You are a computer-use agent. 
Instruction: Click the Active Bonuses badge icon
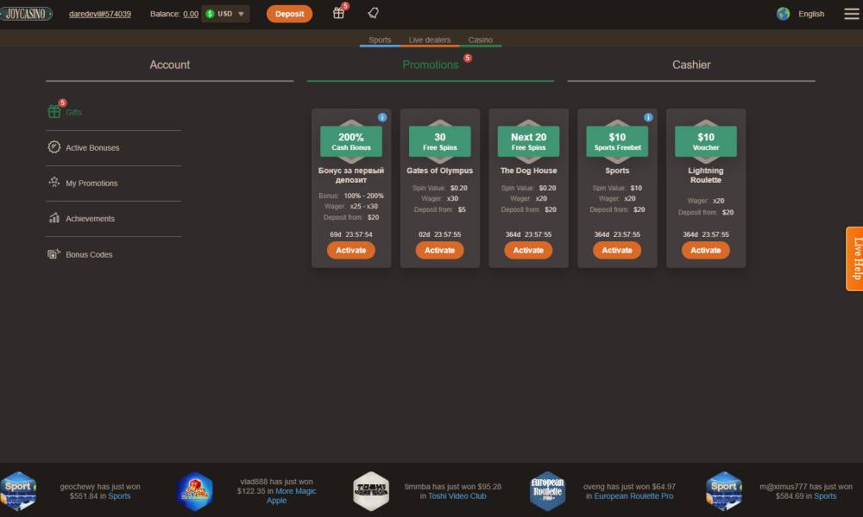54,147
